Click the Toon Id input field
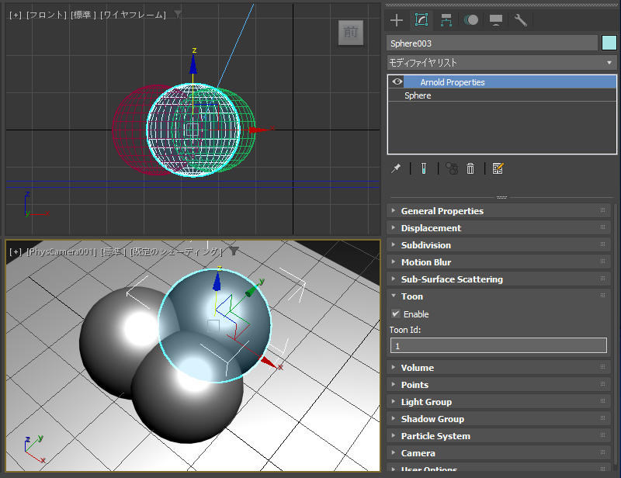Viewport: 621px width, 478px height. pos(498,346)
